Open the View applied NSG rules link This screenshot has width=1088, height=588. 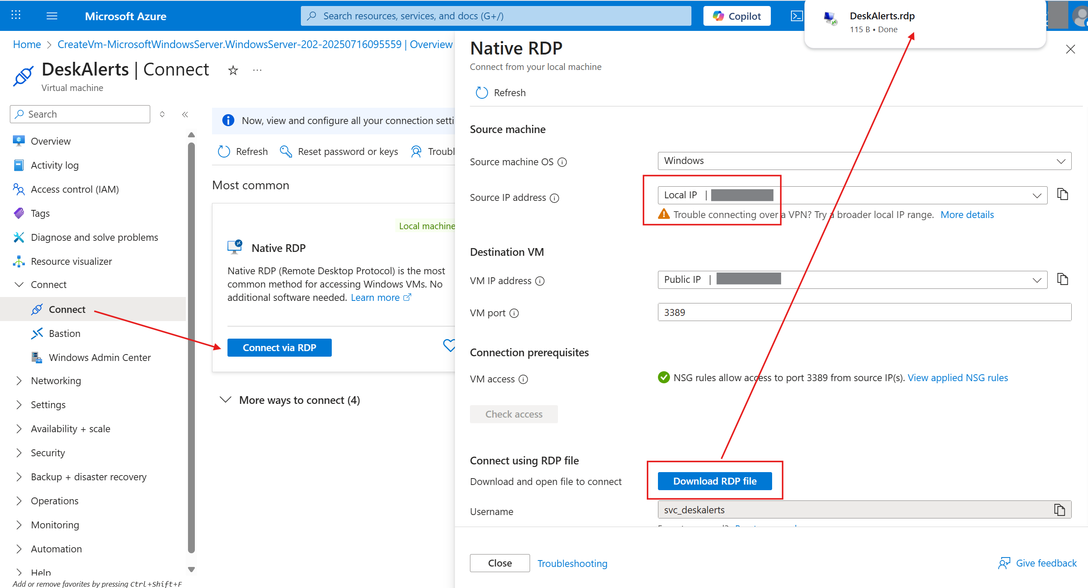coord(958,377)
